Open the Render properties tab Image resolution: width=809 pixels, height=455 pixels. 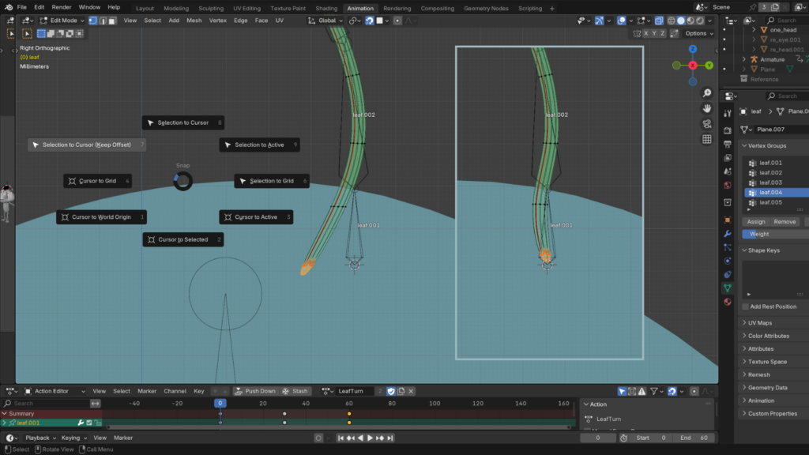(728, 130)
